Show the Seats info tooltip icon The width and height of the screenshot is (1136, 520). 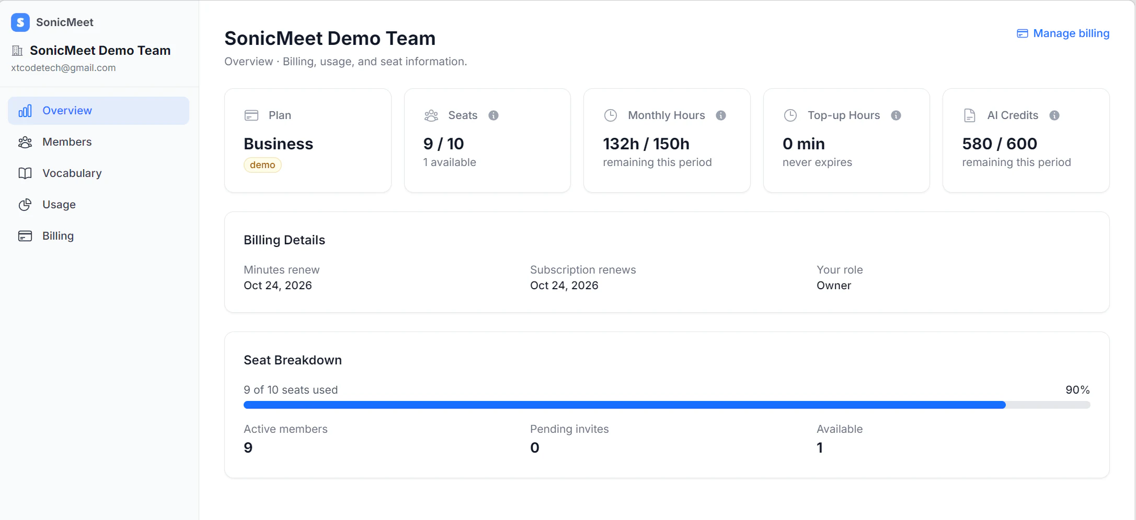pyautogui.click(x=494, y=115)
